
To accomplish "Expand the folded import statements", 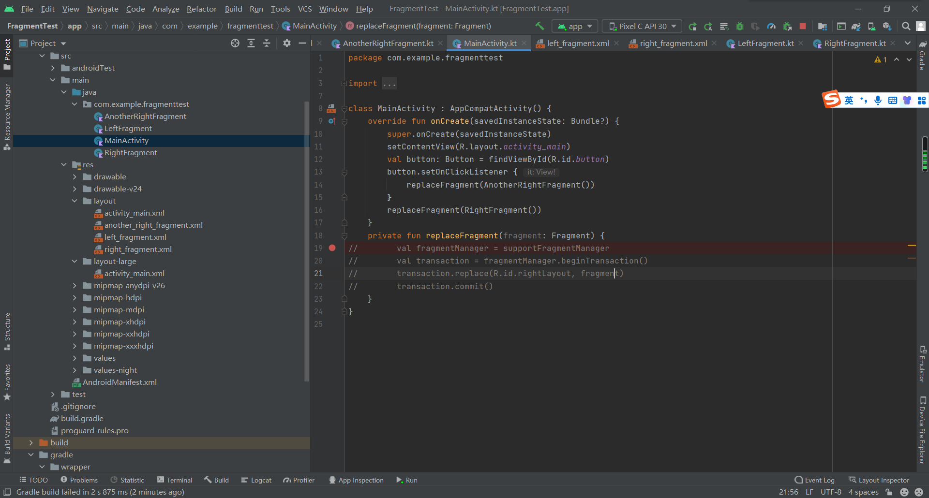I will pyautogui.click(x=344, y=84).
